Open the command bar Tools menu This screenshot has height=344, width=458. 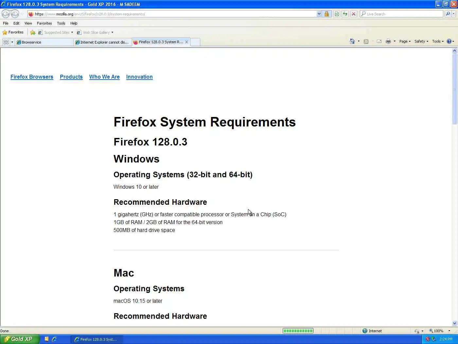[x=438, y=41]
